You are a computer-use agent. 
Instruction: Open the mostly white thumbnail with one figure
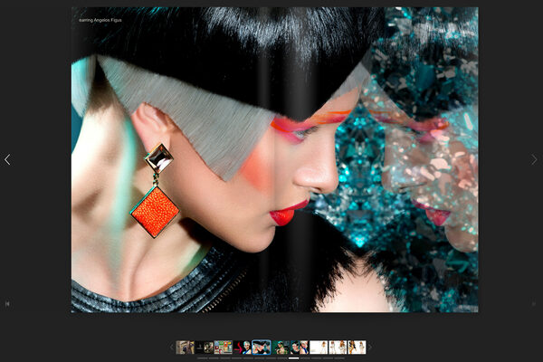[319, 348]
